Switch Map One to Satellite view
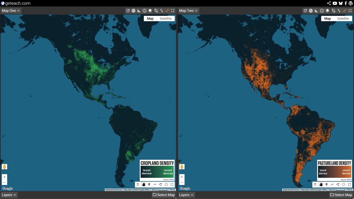 pos(166,19)
